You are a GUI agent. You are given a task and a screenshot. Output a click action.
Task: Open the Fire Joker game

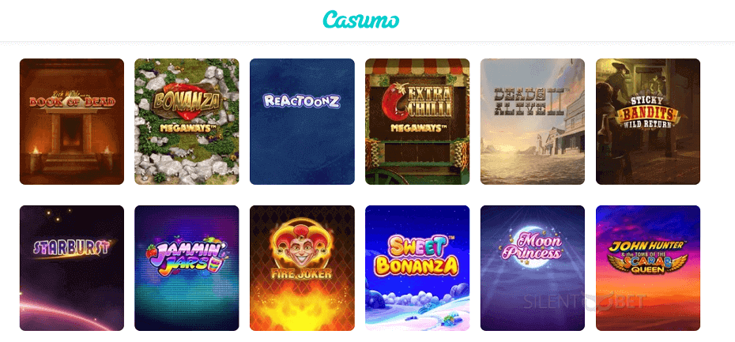302,268
